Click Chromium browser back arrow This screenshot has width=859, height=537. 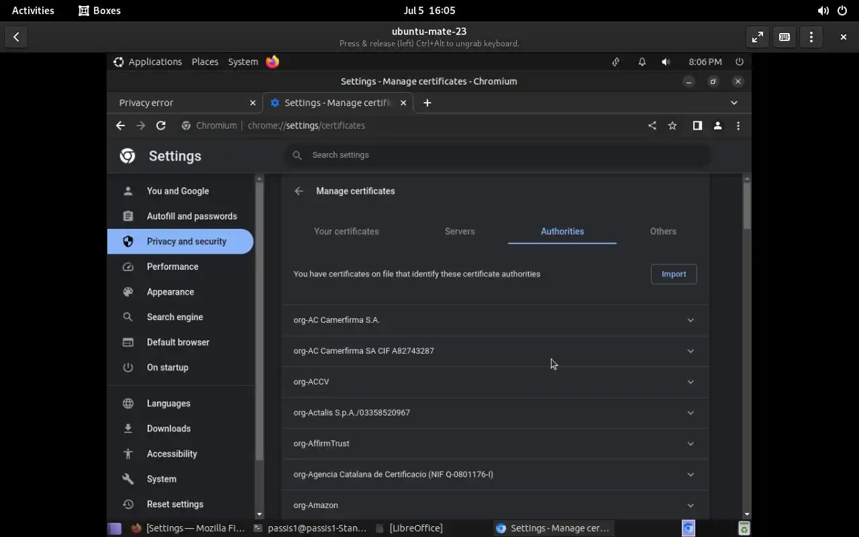click(x=120, y=126)
